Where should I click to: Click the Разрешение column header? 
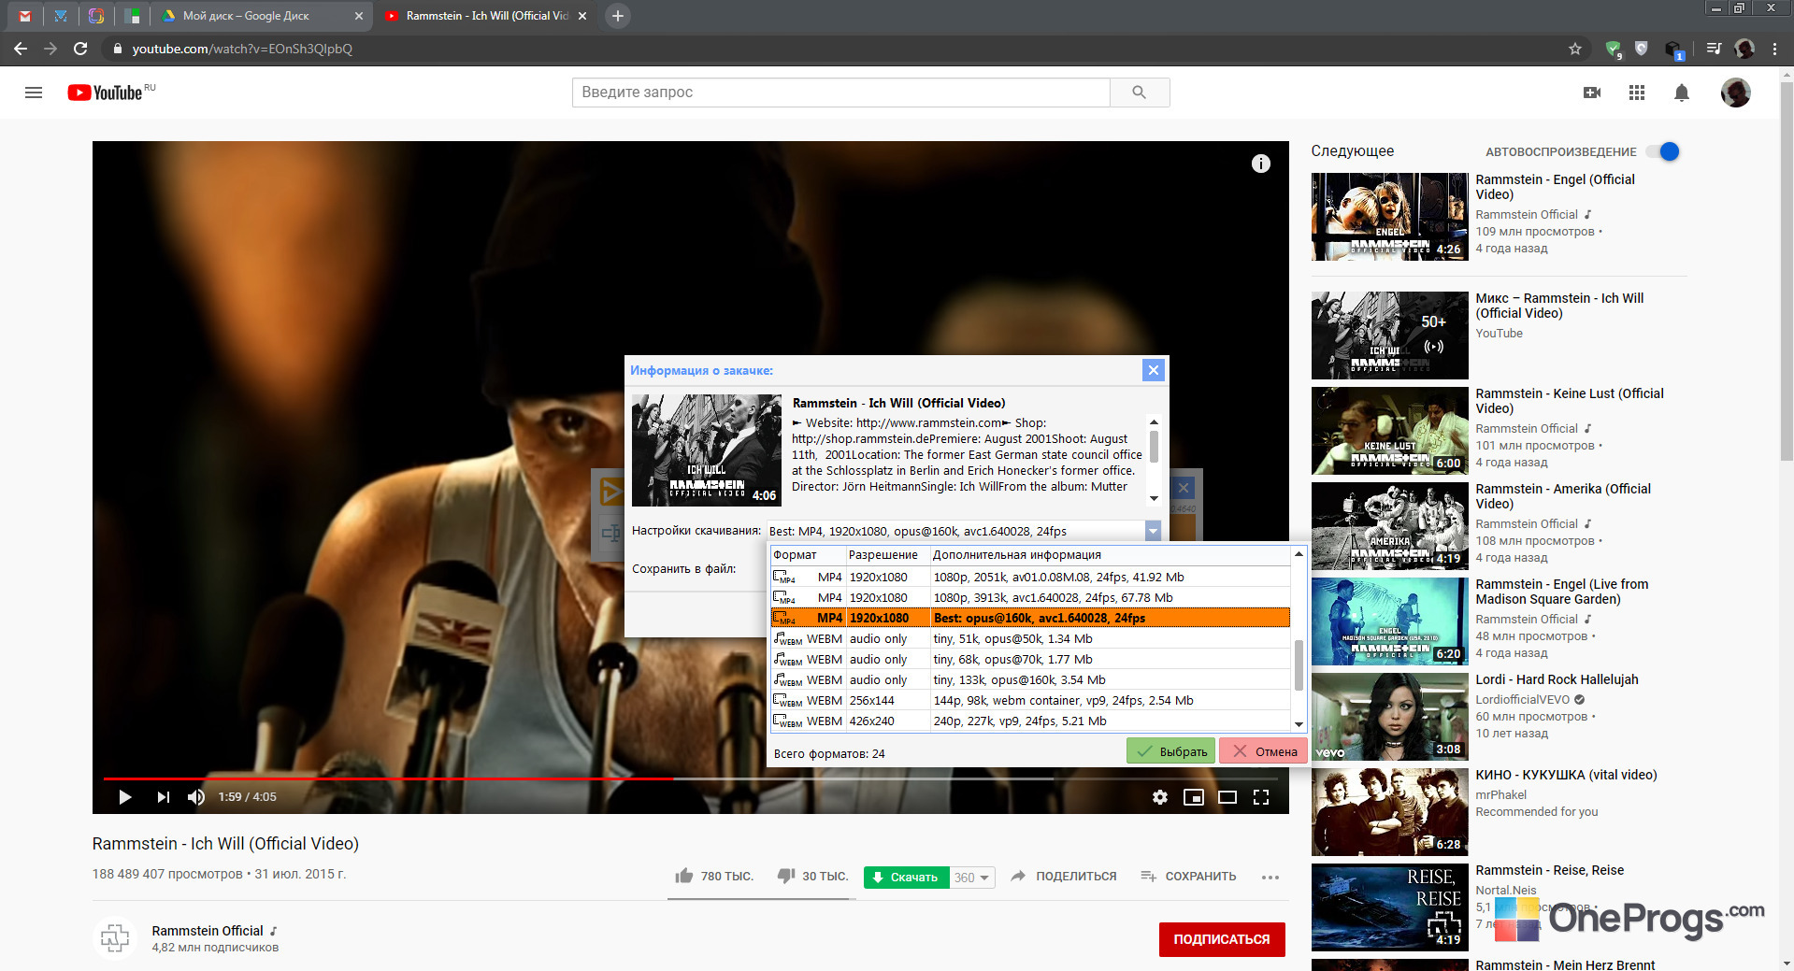(887, 555)
